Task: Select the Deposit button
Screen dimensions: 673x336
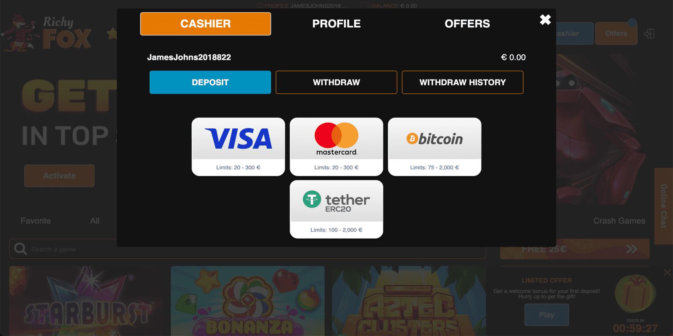Action: [210, 82]
